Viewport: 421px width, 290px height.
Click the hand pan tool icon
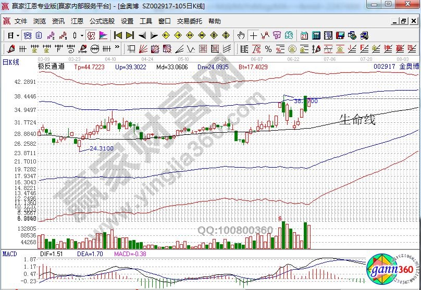[x=241, y=35]
